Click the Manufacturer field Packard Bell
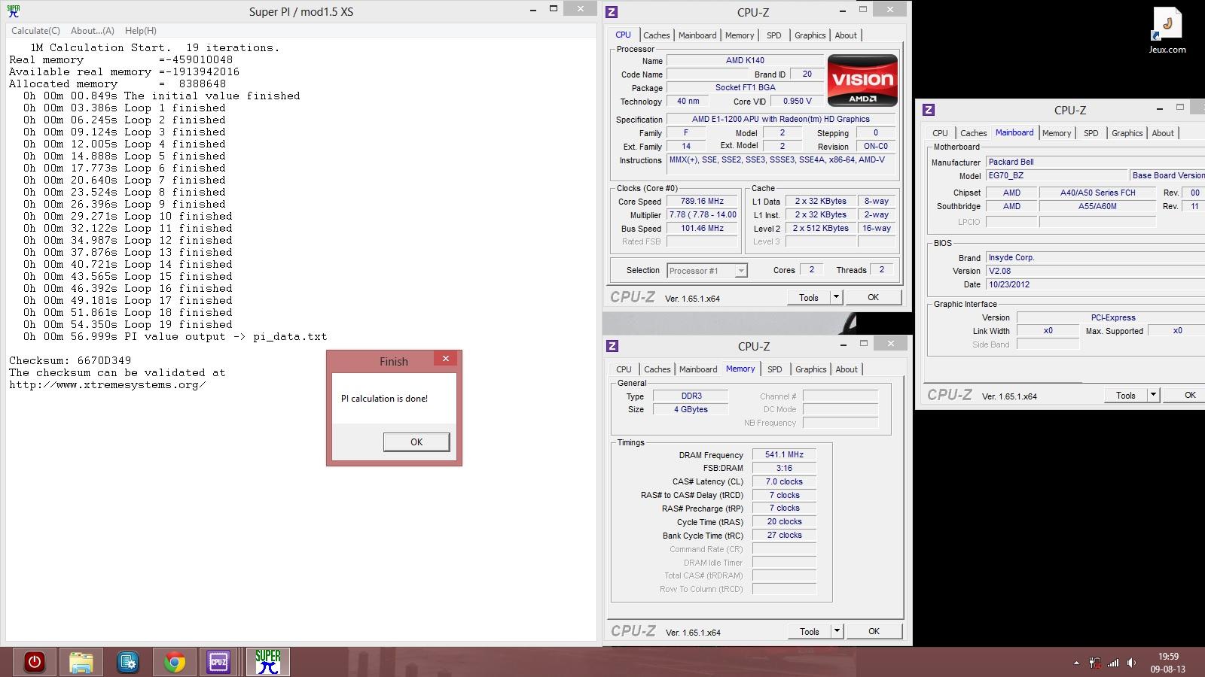The image size is (1205, 677). pos(1096,162)
